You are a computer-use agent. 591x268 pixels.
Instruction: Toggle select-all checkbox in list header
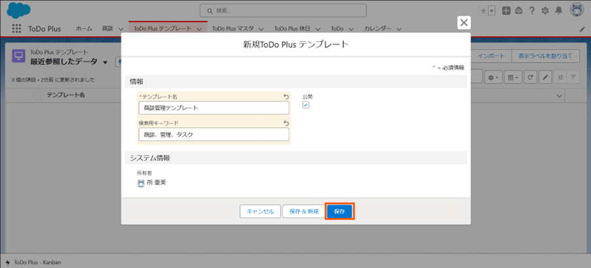tap(37, 96)
